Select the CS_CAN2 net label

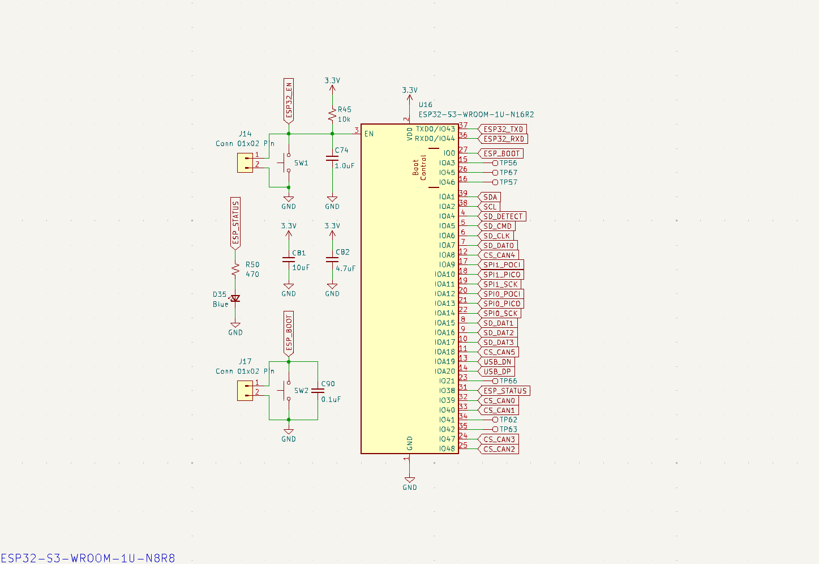point(499,449)
